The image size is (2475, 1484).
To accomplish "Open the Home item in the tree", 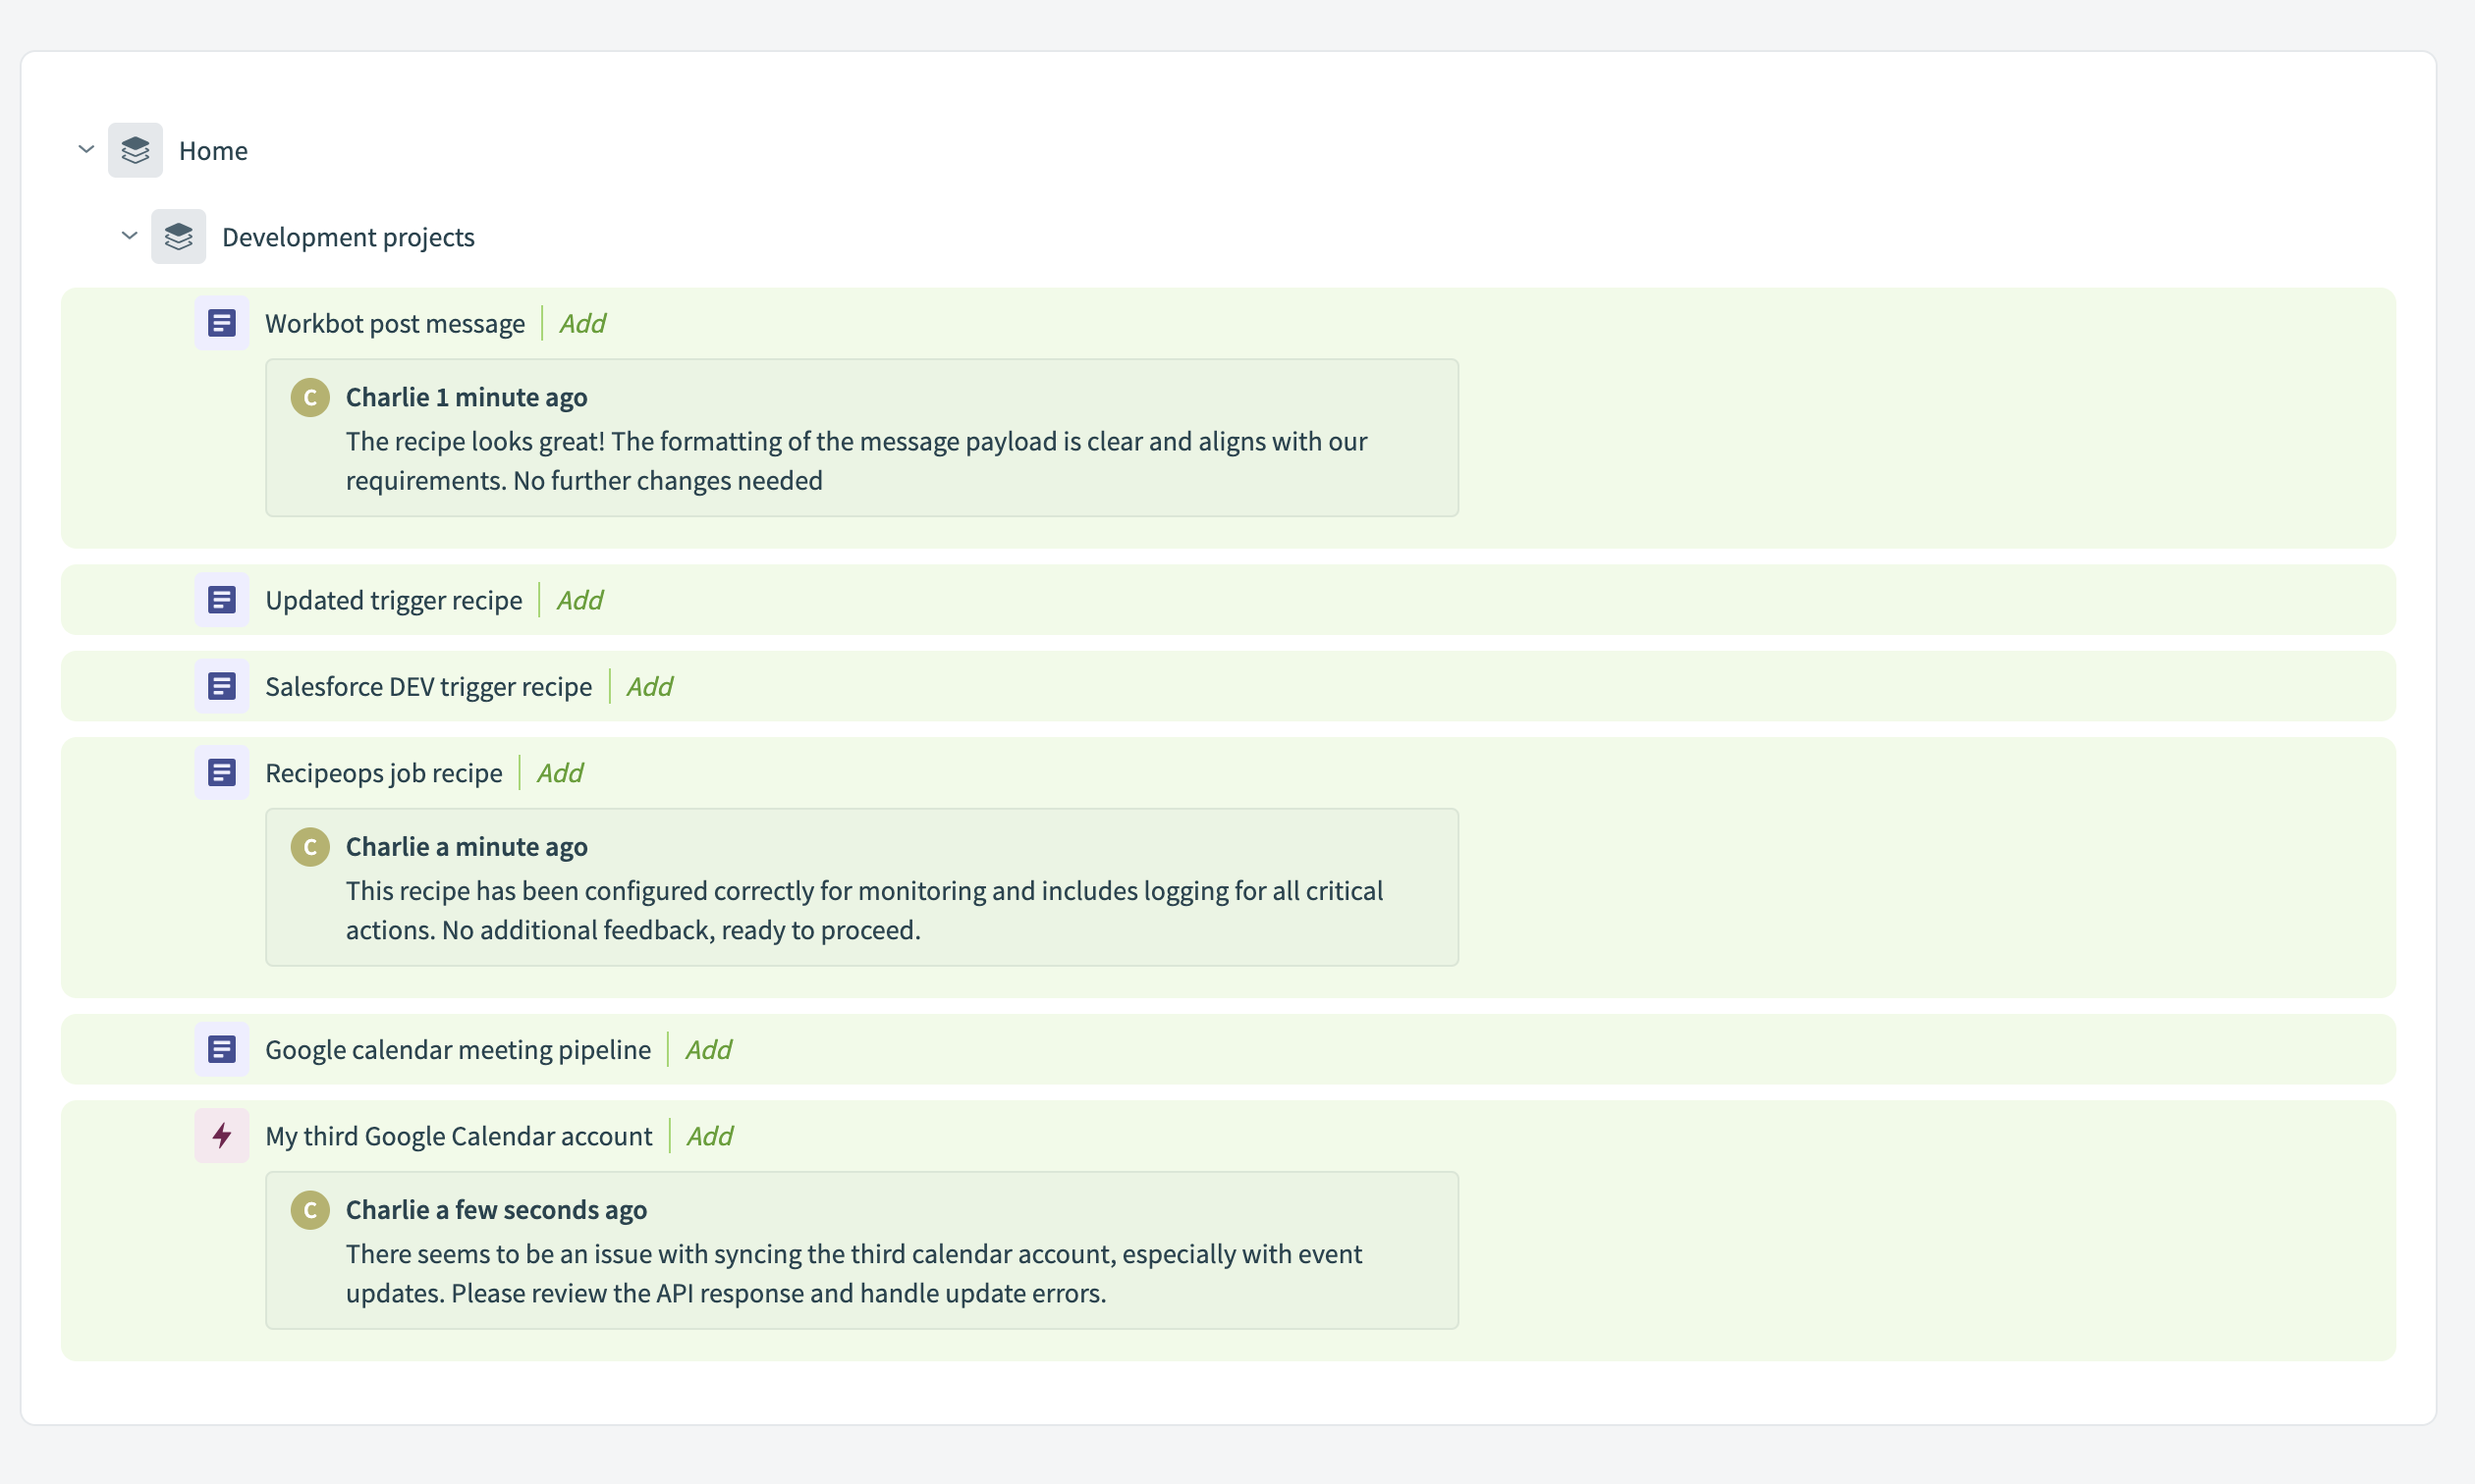I will (x=213, y=149).
